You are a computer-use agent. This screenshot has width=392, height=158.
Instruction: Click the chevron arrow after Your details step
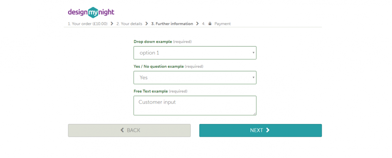[x=147, y=24]
